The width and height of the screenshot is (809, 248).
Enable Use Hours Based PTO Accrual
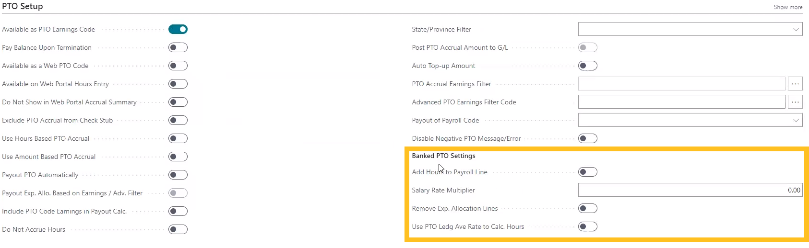coord(178,138)
